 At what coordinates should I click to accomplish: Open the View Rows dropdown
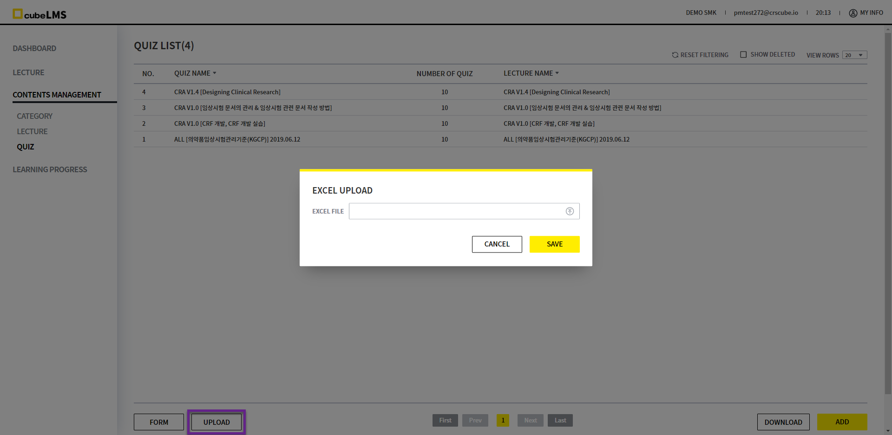[x=854, y=55]
